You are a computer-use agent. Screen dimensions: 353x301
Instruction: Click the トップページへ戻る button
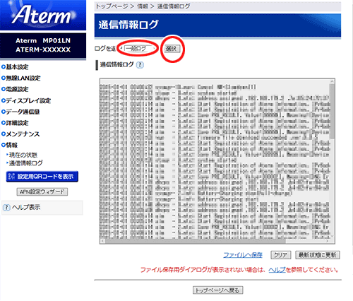217,290
